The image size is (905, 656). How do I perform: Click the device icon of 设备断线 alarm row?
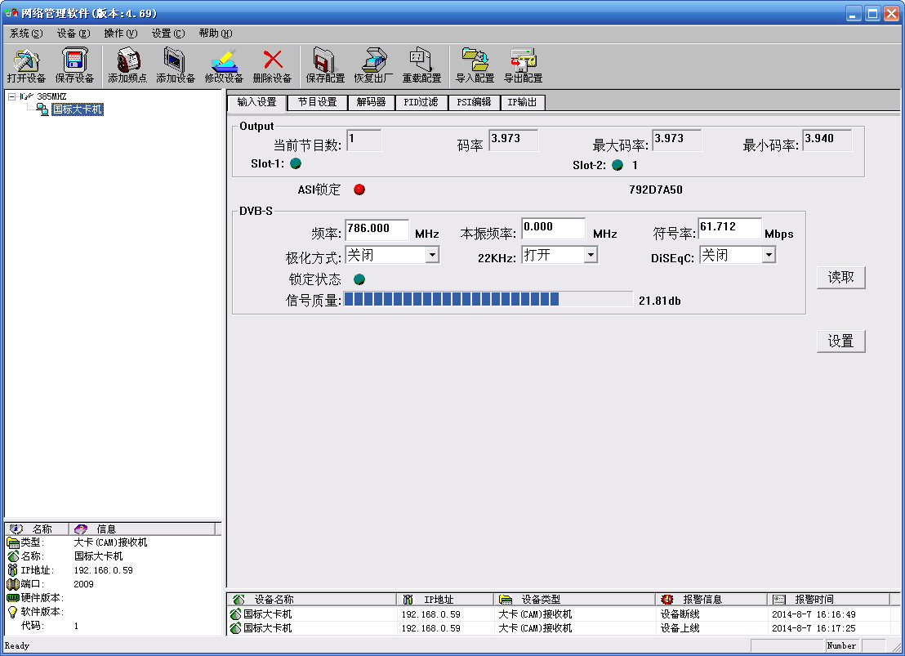(235, 614)
